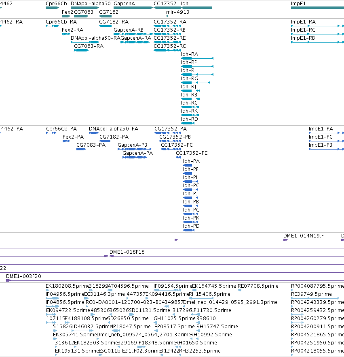Select the RH15406.5prime cDNA label
The width and height of the screenshot is (344, 357).
click(x=209, y=294)
